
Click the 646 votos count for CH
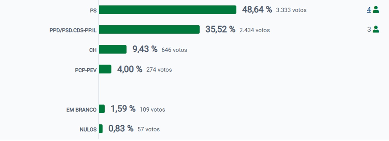[174, 50]
